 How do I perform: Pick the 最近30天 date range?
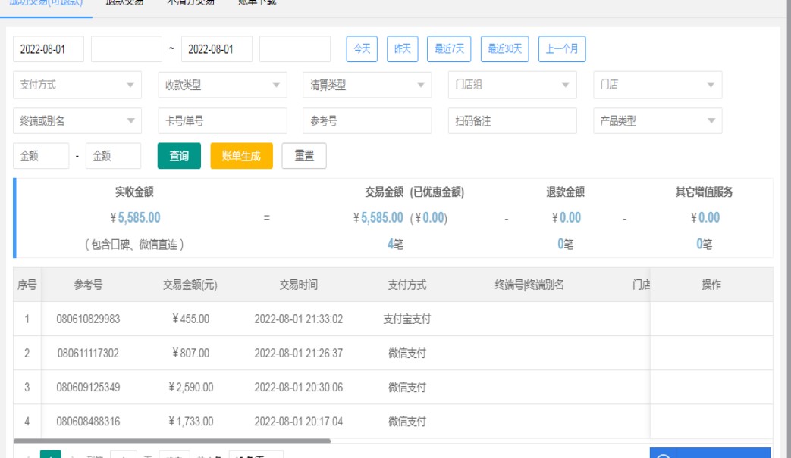coord(504,49)
